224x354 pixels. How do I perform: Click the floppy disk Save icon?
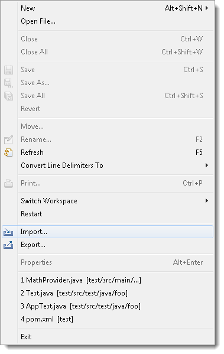(x=8, y=70)
